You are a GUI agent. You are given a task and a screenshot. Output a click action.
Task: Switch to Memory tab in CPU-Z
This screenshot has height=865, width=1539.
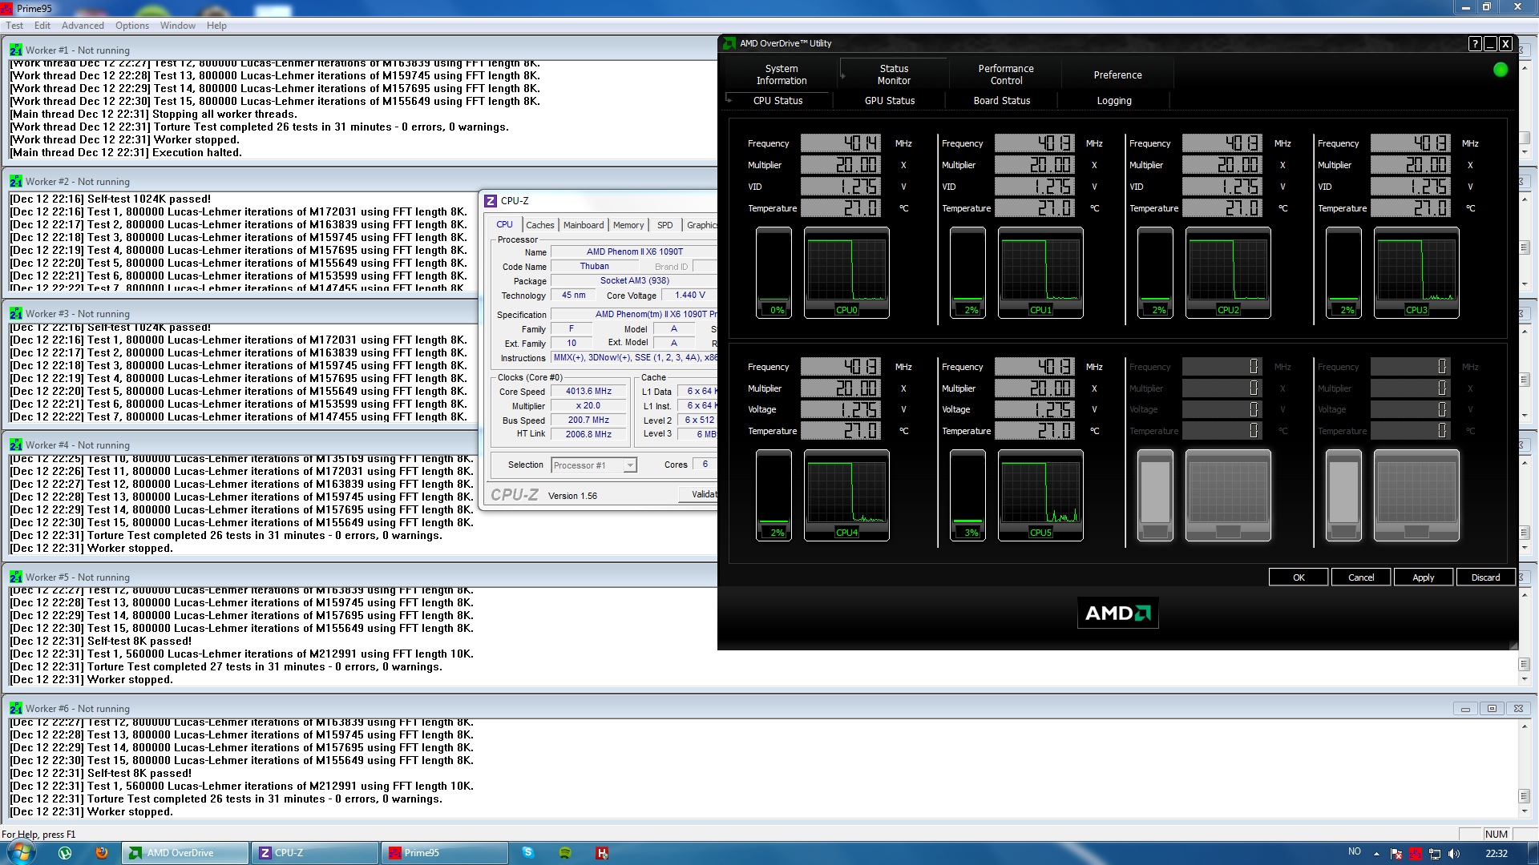click(628, 225)
